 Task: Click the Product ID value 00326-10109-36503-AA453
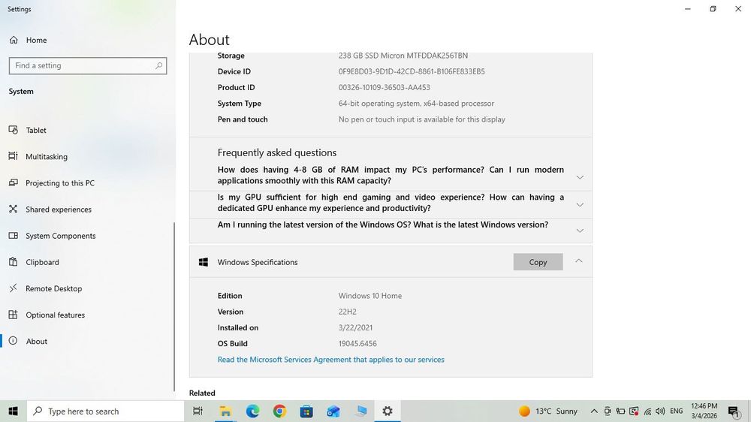[x=384, y=87]
